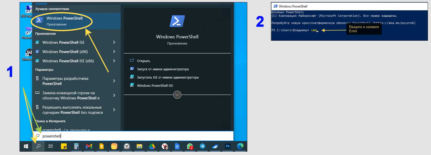The image size is (431, 155).
Task: Open Telegram from the taskbar
Action: pos(203,146)
